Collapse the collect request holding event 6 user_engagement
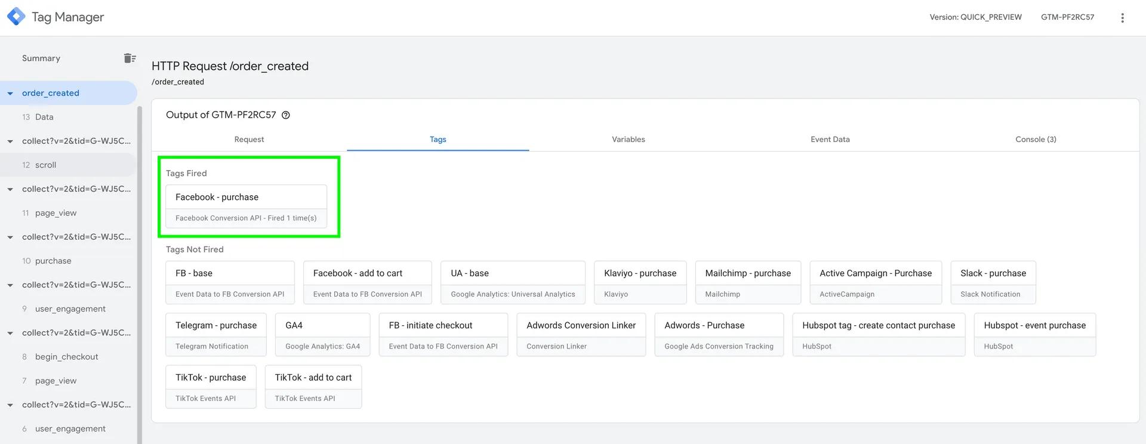The image size is (1146, 444). click(x=10, y=405)
